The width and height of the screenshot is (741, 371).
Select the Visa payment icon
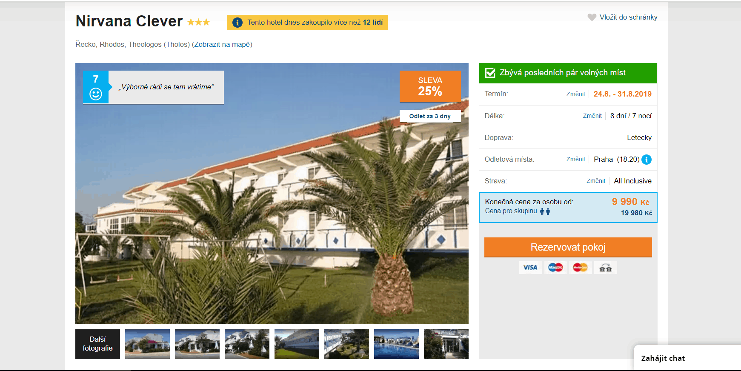coord(530,268)
